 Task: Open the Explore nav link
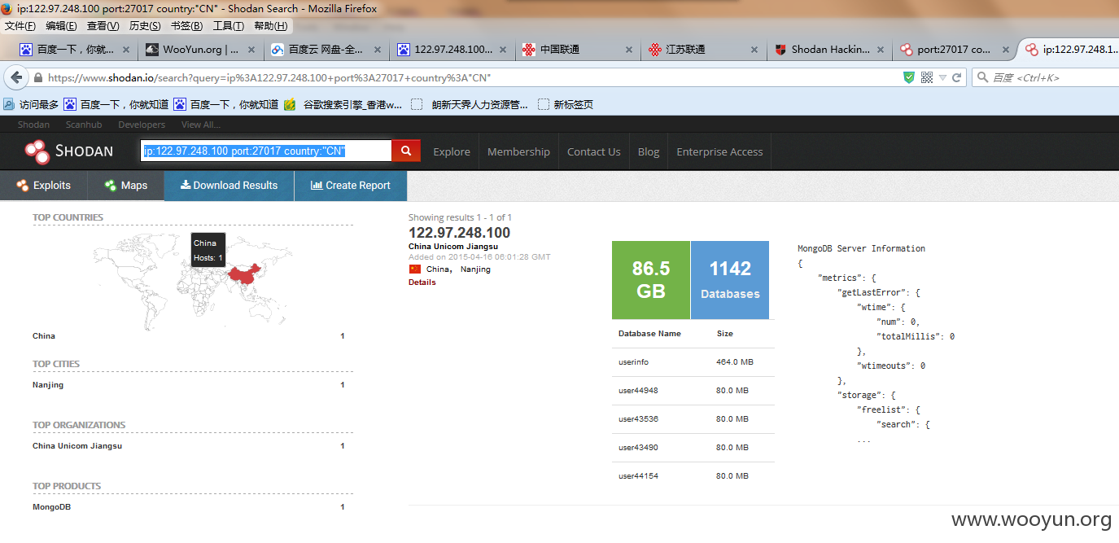(452, 151)
